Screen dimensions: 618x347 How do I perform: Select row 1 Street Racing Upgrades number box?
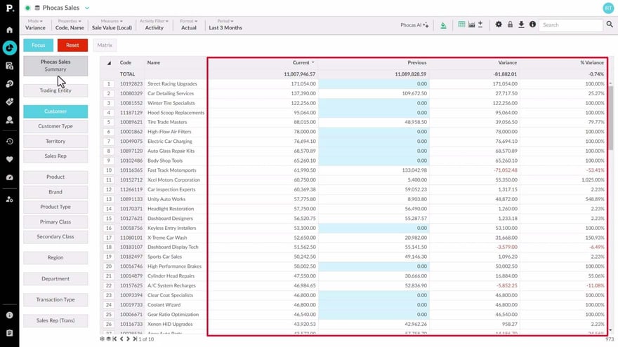point(108,84)
